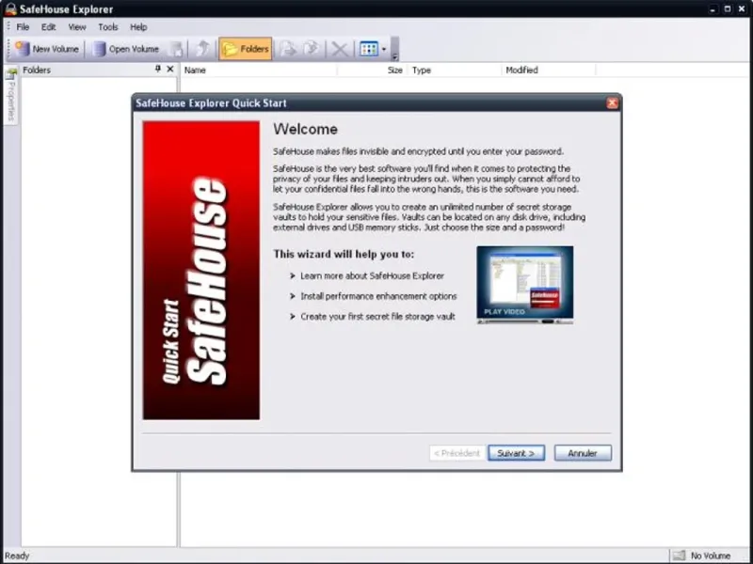
Task: Click the Annuler button
Action: (583, 453)
